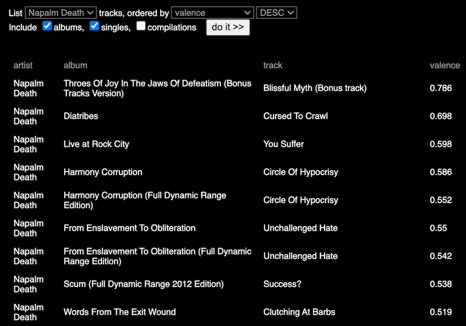Image resolution: width=466 pixels, height=326 pixels.
Task: Click 'Unchallenged Hate' track with valence 0.55
Action: click(300, 228)
